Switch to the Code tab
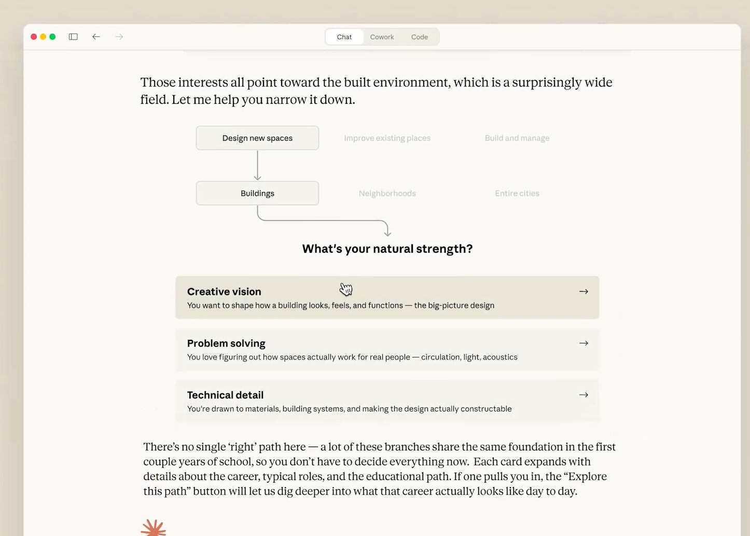The height and width of the screenshot is (536, 750). tap(419, 36)
